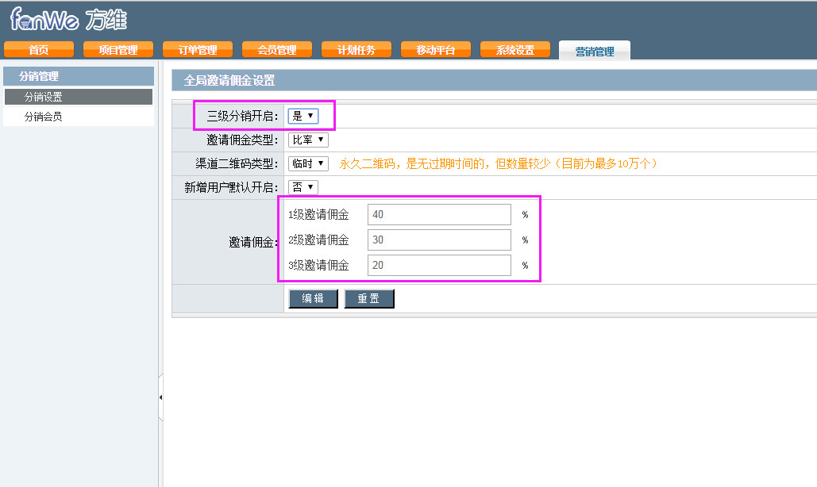The image size is (817, 487).
Task: Click the fanWe 方维 logo
Action: (68, 20)
